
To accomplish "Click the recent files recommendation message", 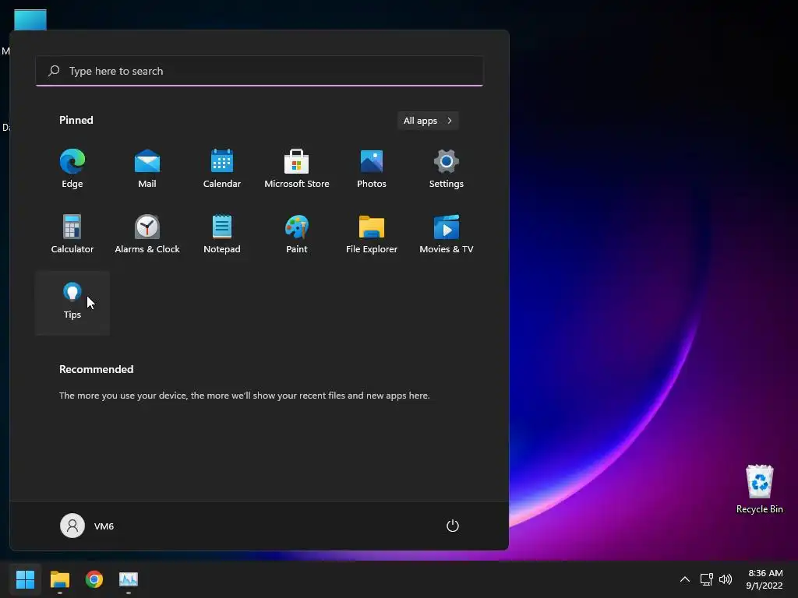I will 244,395.
